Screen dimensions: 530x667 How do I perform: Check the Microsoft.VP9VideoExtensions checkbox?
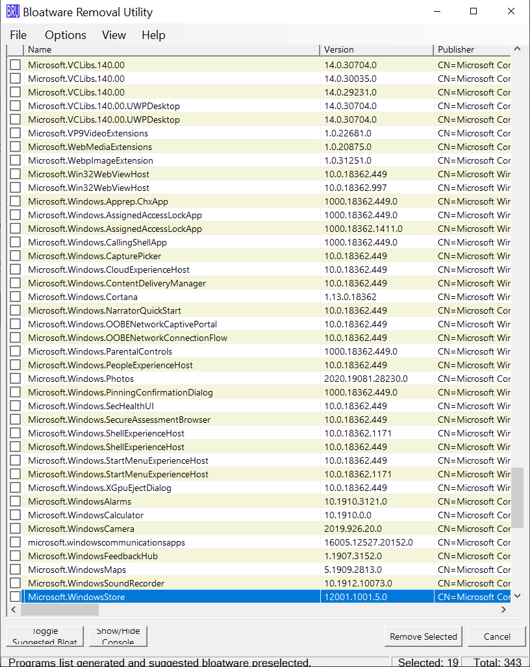pos(16,133)
